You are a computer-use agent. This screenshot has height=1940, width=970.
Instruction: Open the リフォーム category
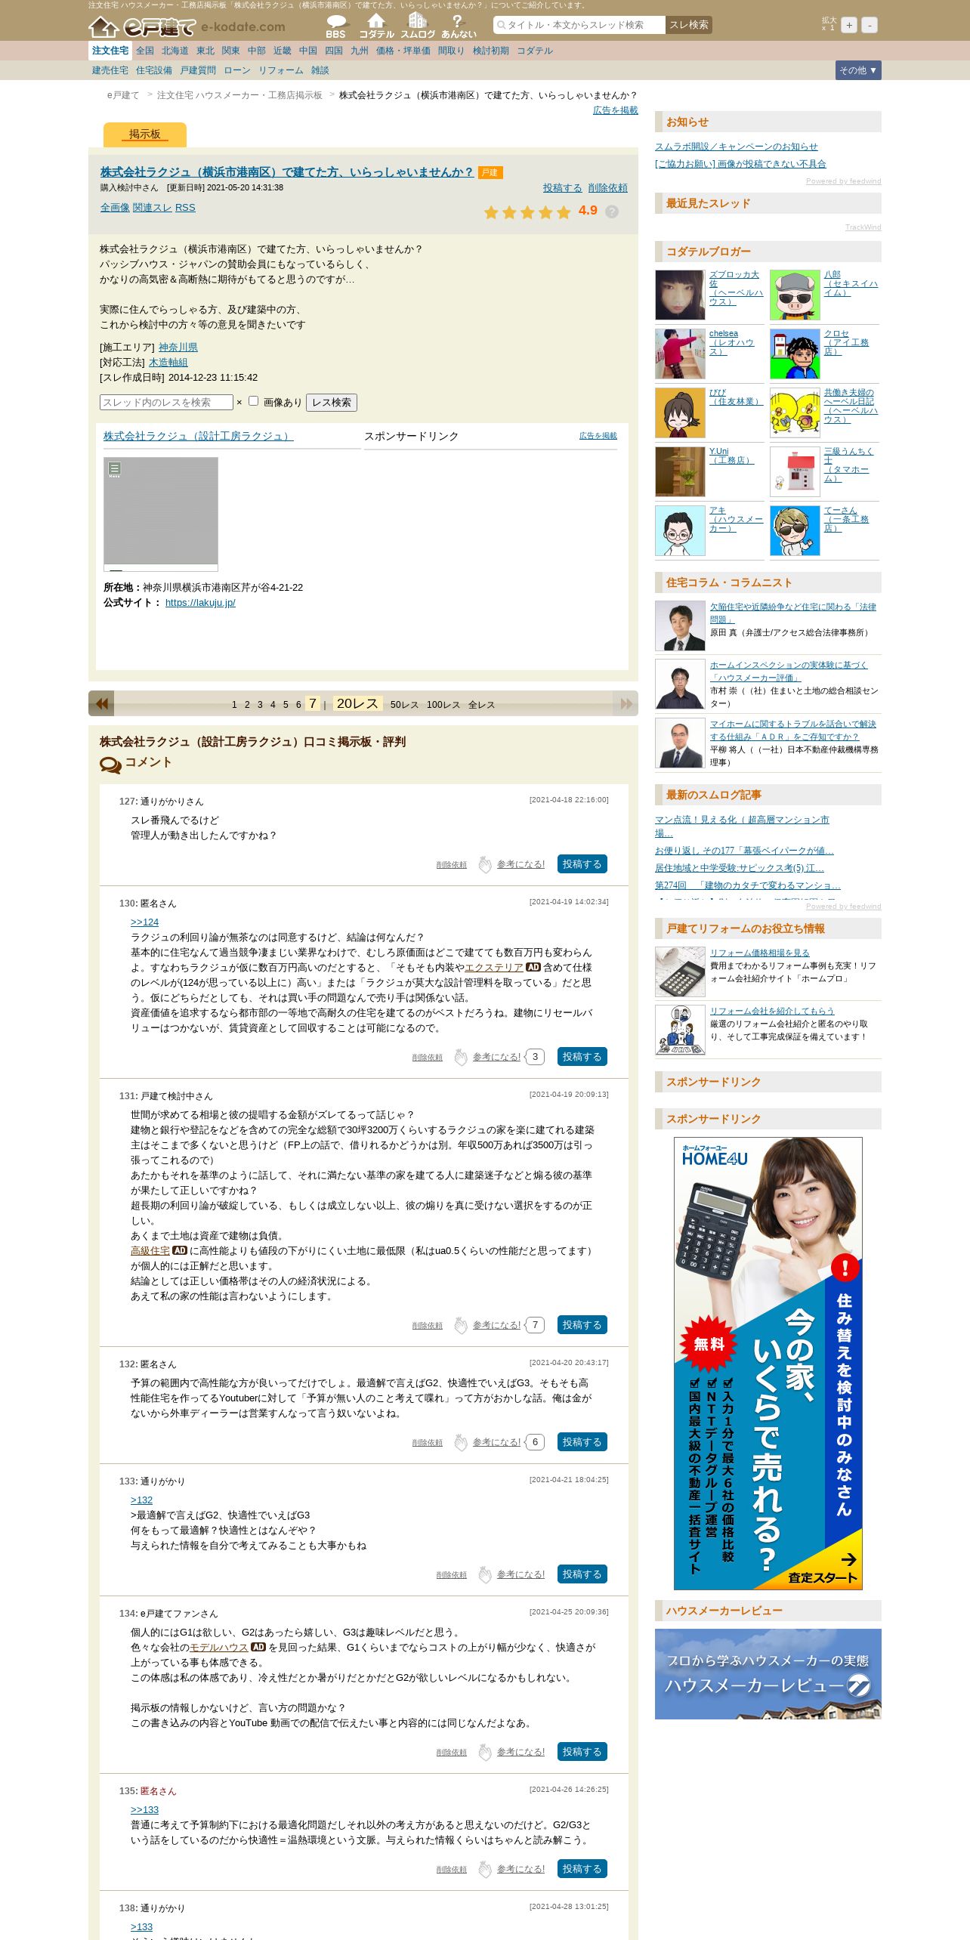(x=280, y=70)
